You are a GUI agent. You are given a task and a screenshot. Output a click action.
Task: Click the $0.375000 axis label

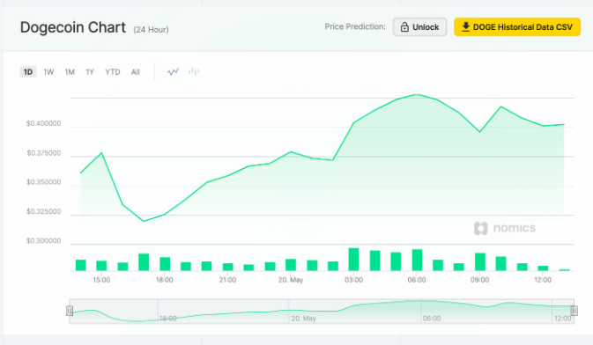43,153
